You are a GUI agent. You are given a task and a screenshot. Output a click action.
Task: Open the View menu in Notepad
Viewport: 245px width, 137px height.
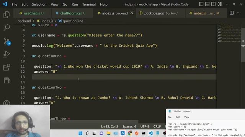click(x=186, y=117)
